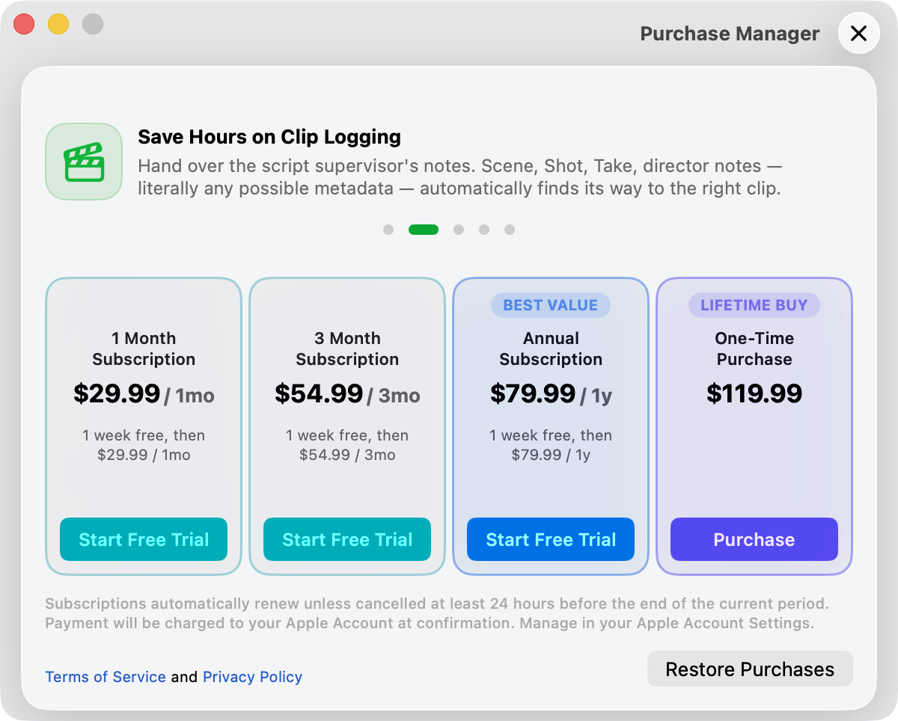Click Restore Purchases button

click(750, 669)
